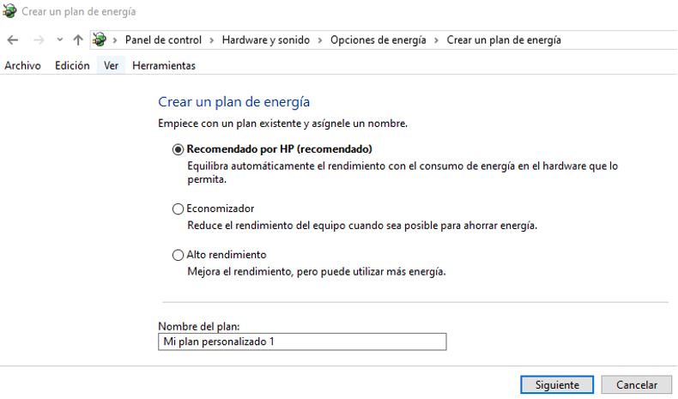Expand the chevron after Hardware y sonido

pyautogui.click(x=320, y=40)
